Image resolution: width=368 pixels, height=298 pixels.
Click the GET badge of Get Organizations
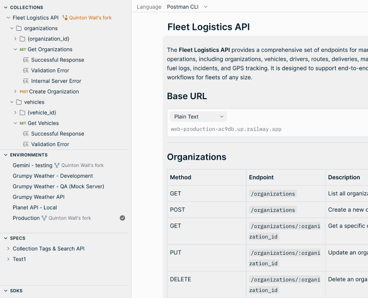coord(23,49)
